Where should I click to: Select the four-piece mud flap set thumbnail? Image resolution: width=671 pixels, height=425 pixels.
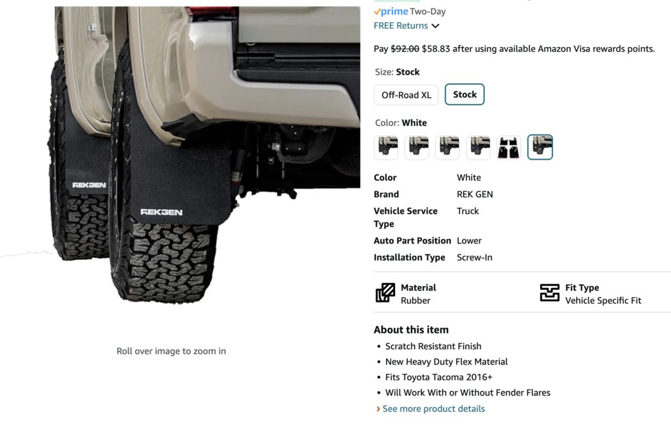tap(508, 147)
